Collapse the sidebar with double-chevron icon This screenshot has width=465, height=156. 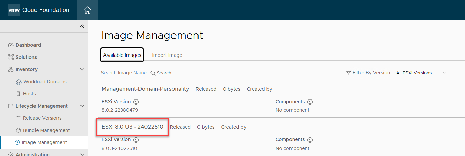[82, 26]
